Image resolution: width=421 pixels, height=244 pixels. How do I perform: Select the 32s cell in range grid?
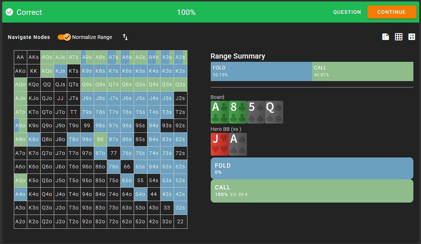(x=181, y=208)
